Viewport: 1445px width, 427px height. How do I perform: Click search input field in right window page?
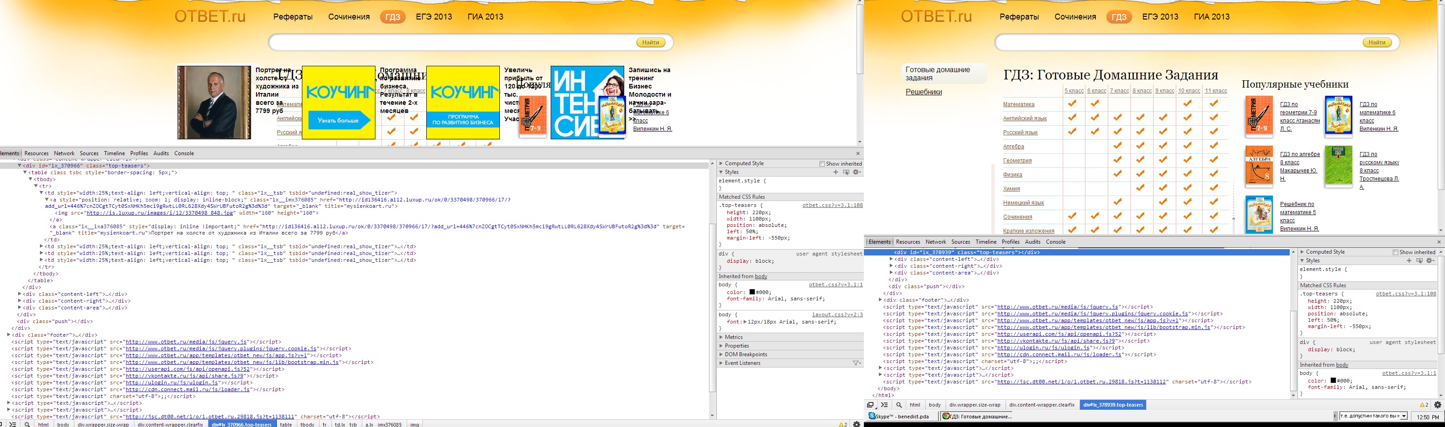[x=1178, y=43]
